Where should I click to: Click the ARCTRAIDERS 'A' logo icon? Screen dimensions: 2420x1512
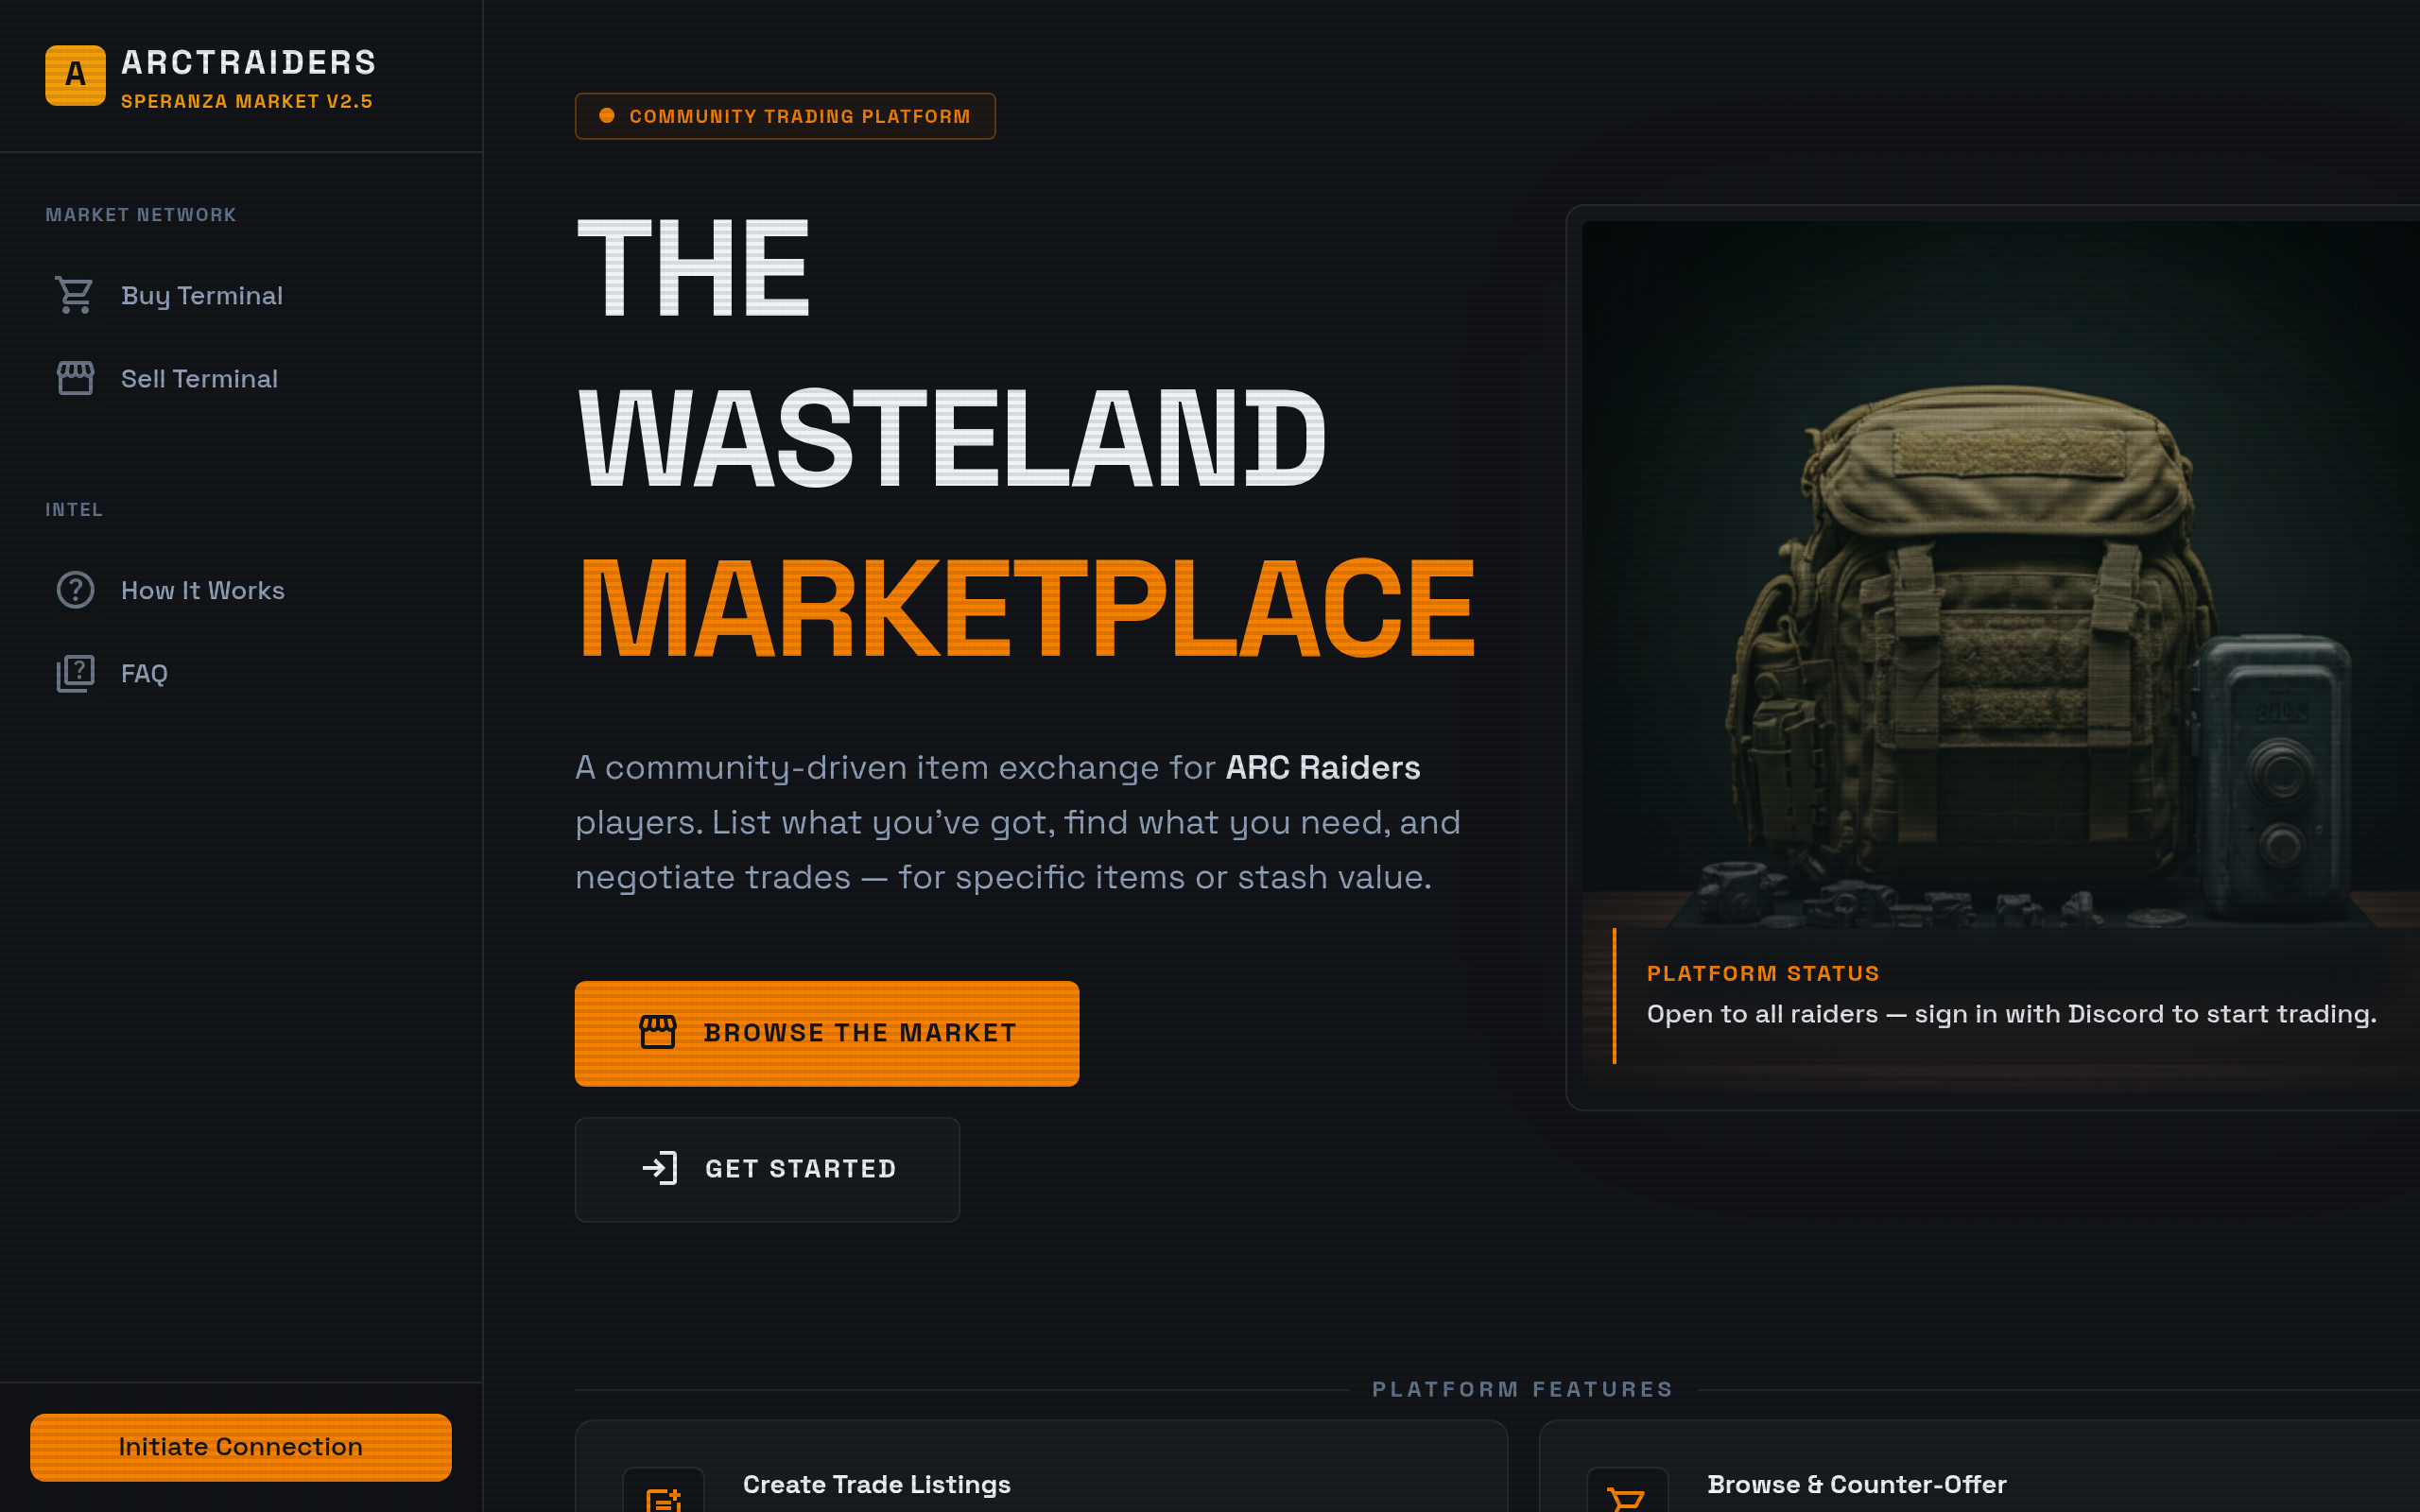coord(74,75)
